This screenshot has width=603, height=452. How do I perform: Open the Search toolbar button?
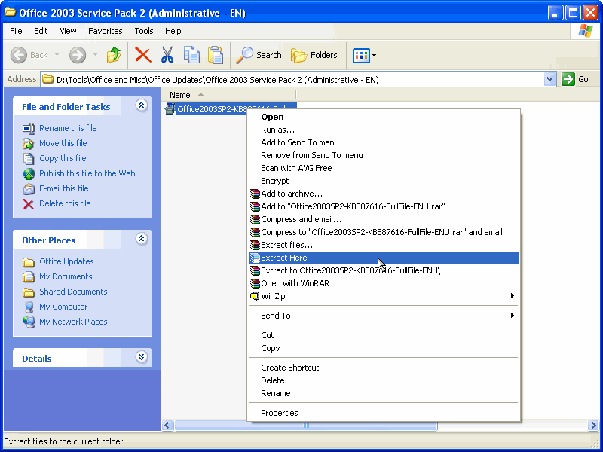(259, 55)
